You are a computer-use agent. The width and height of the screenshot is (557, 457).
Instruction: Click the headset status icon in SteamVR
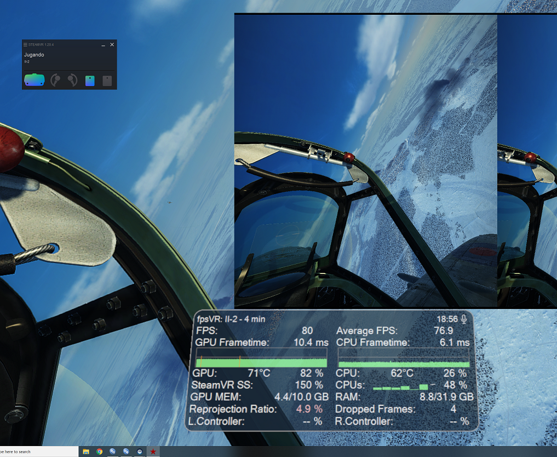(x=35, y=80)
